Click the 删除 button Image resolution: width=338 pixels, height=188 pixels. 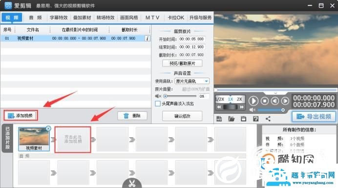coord(132,116)
